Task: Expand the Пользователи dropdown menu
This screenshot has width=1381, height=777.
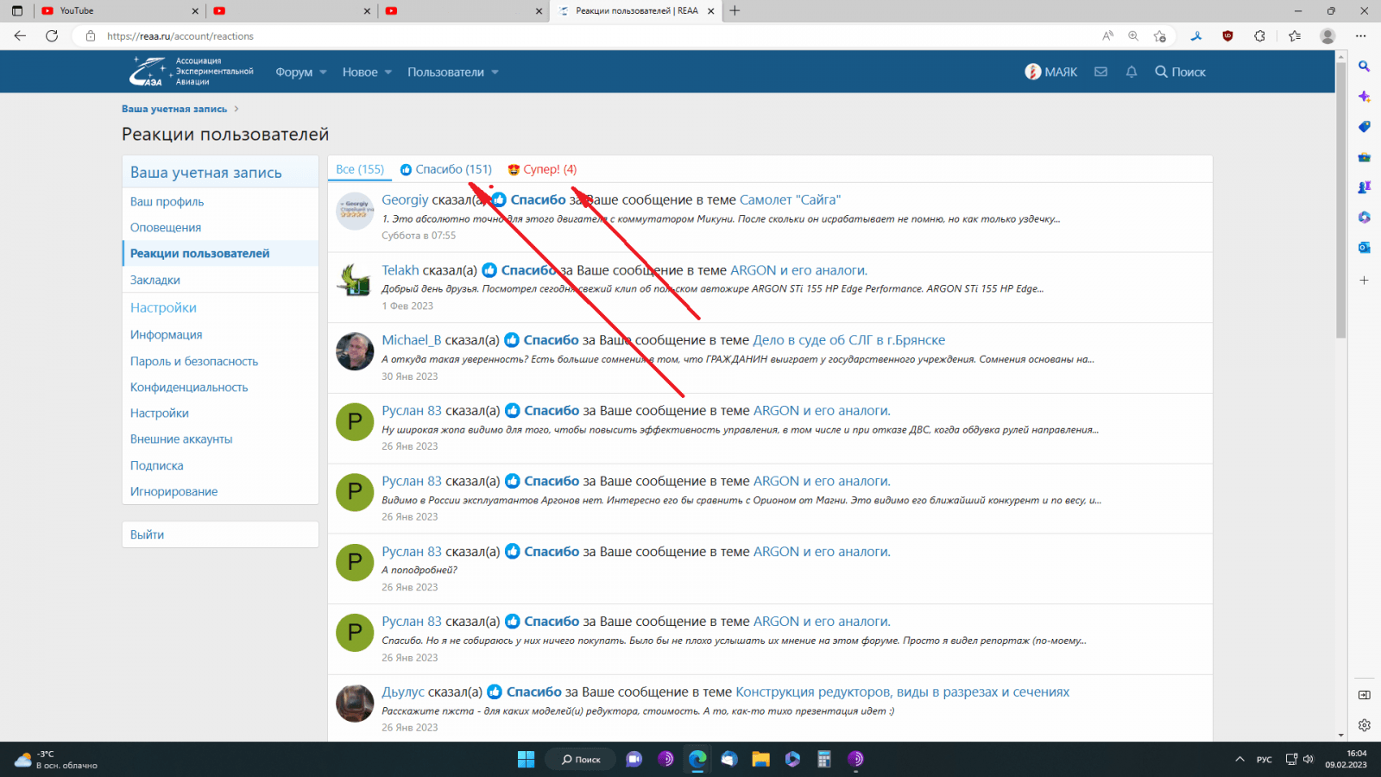Action: [453, 73]
